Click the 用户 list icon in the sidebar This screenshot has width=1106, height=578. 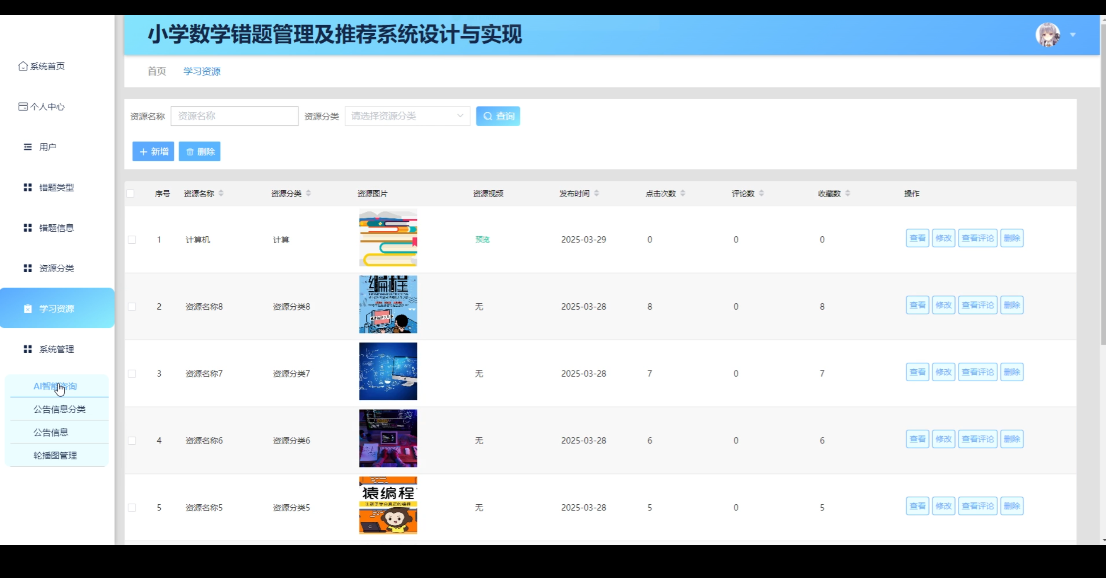pyautogui.click(x=28, y=147)
